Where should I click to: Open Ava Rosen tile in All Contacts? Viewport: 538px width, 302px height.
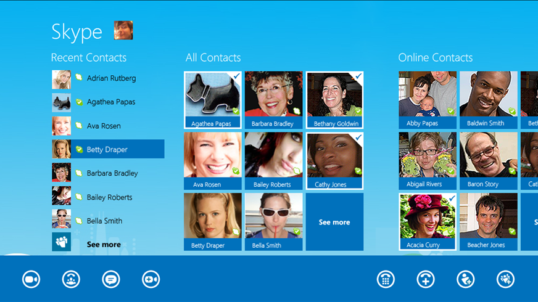(x=213, y=161)
